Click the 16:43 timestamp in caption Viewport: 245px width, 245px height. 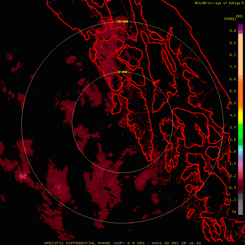pyautogui.click(x=195, y=243)
